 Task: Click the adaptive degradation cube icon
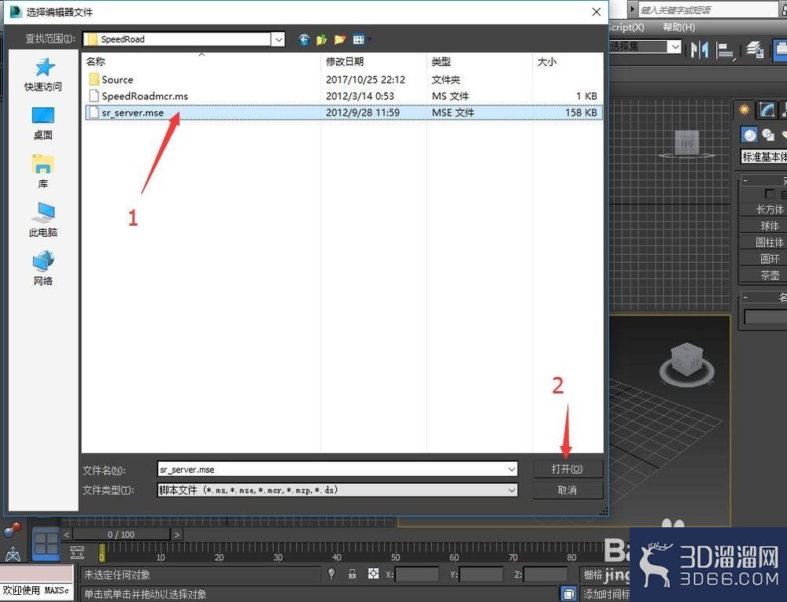[x=568, y=594]
